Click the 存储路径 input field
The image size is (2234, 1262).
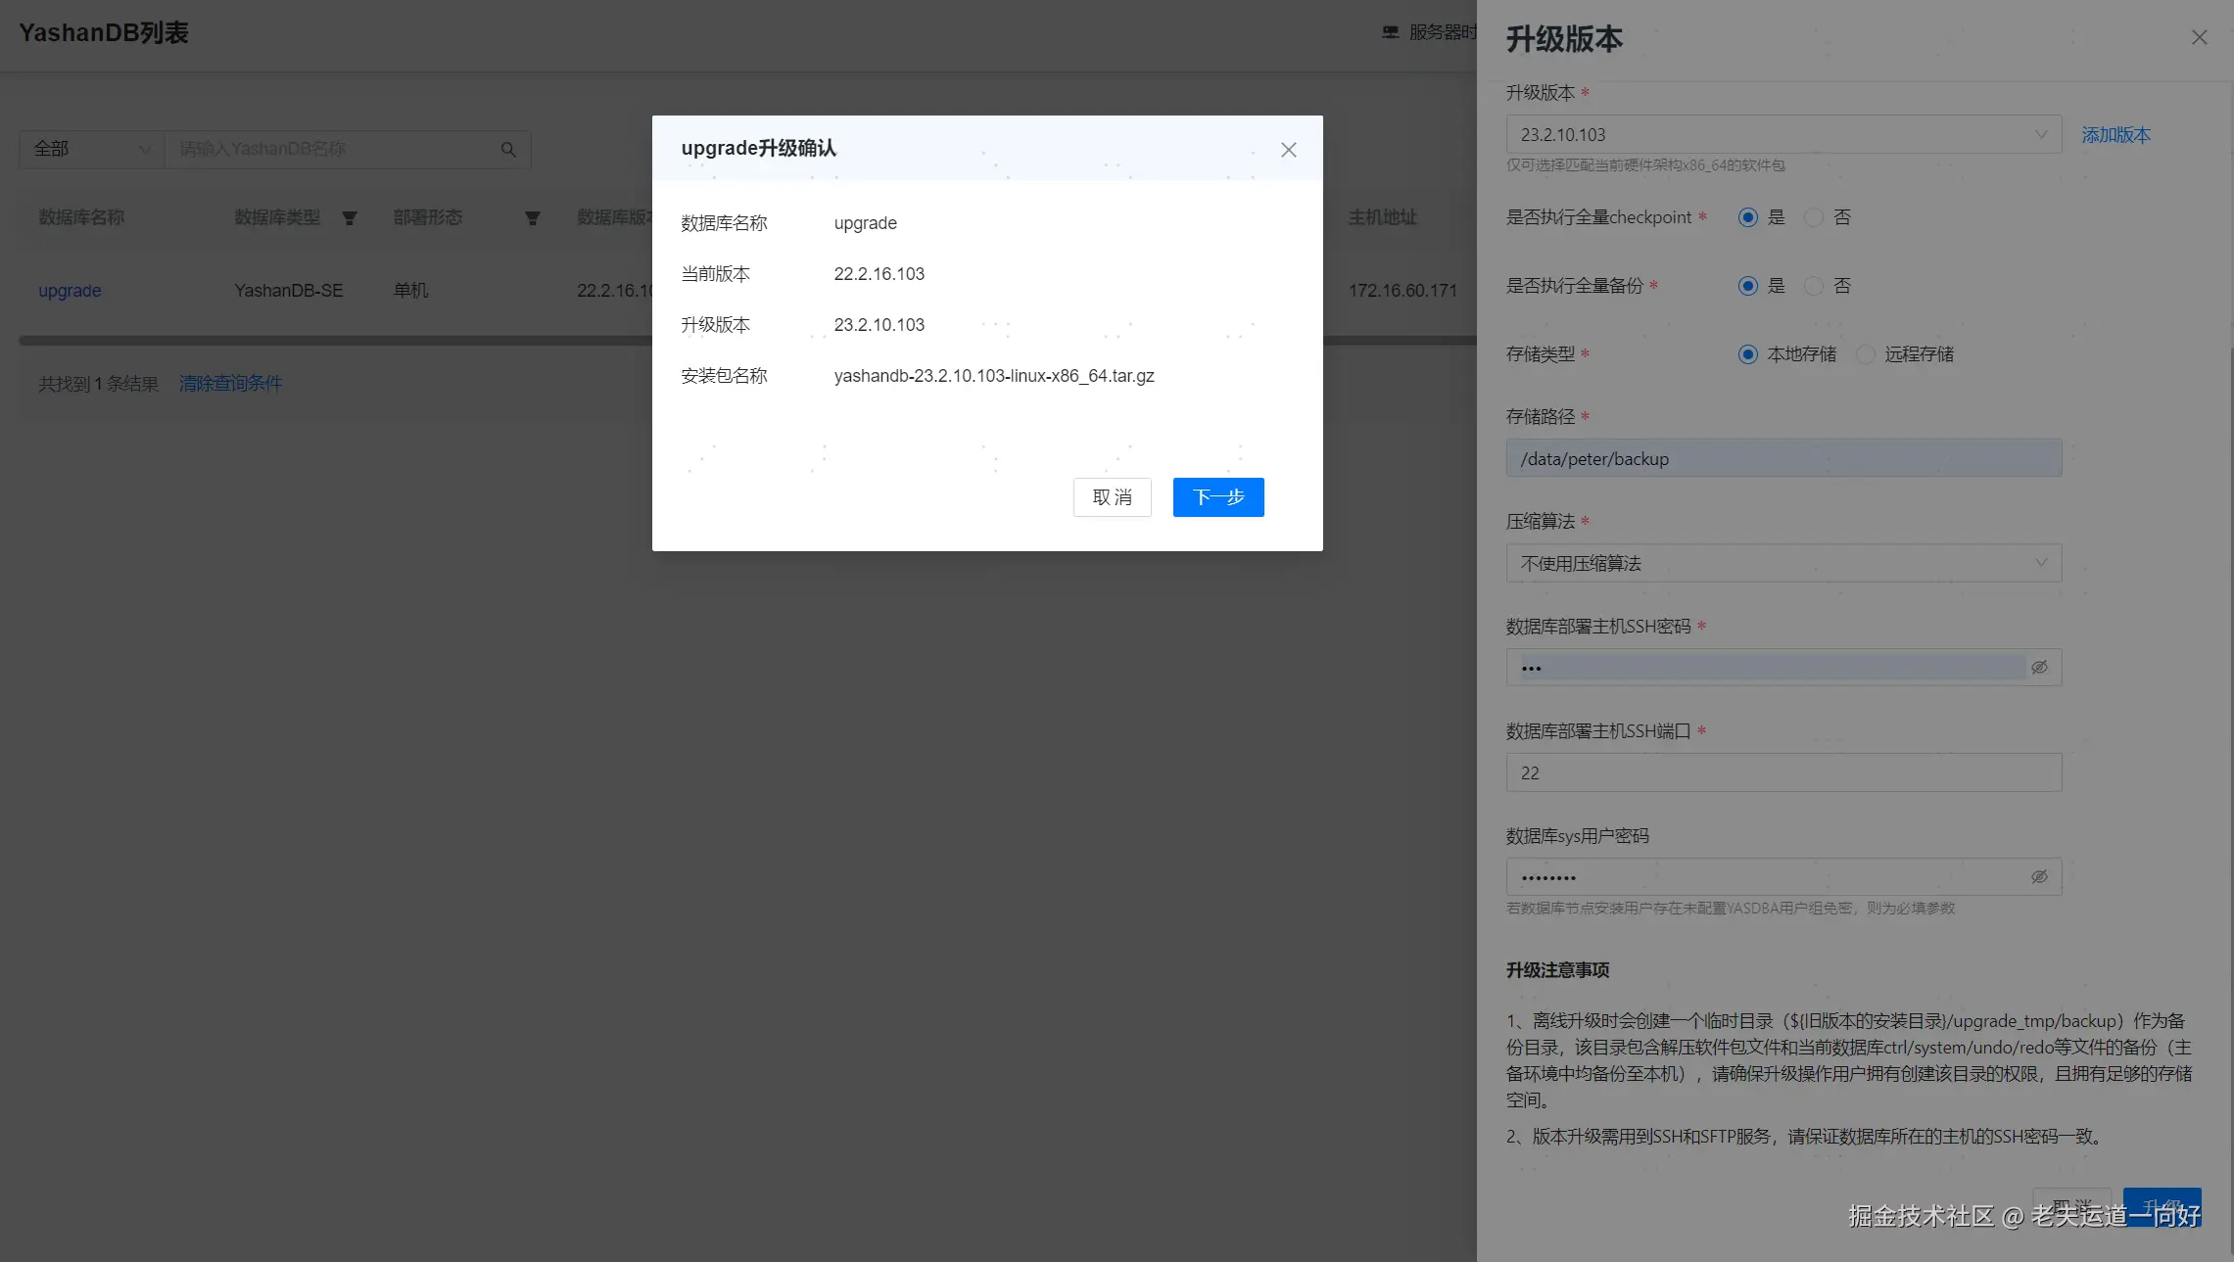(1782, 459)
